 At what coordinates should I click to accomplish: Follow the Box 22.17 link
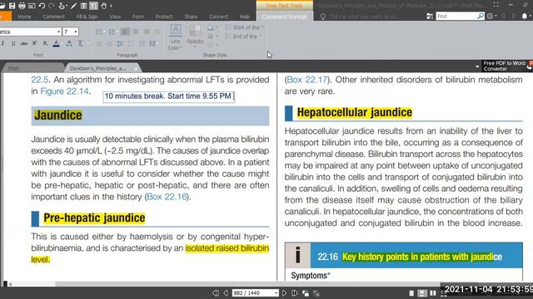[x=307, y=80]
